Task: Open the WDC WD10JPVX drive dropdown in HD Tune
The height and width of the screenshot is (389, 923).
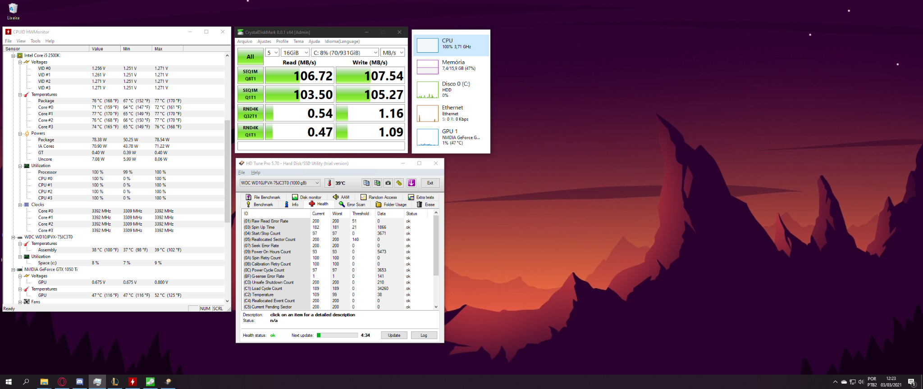Action: click(x=280, y=183)
